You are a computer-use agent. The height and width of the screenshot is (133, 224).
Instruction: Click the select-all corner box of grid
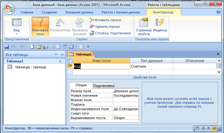[x=70, y=61]
